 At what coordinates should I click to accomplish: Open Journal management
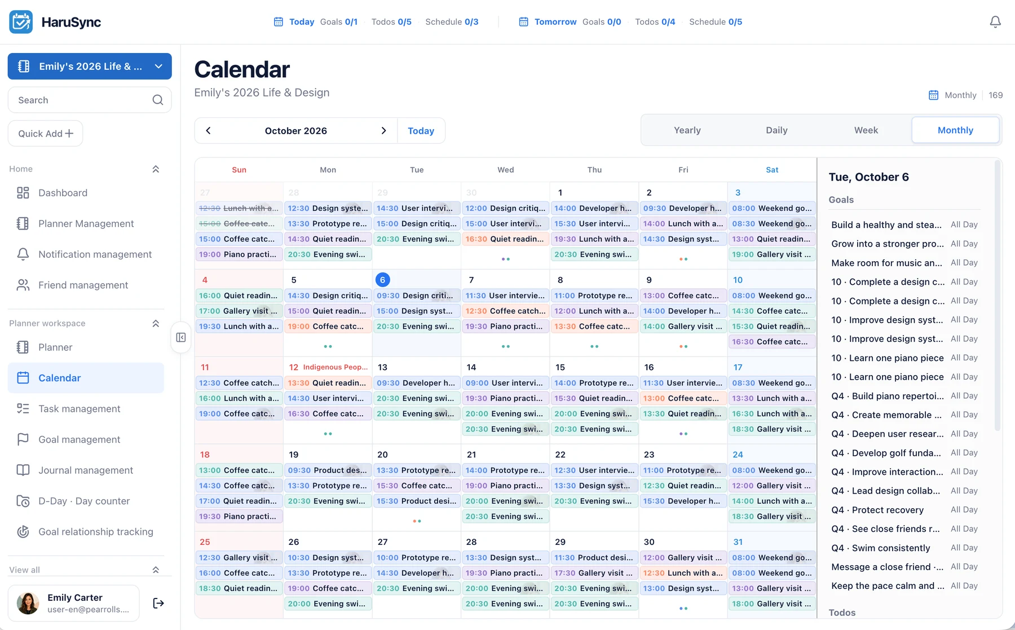pos(86,470)
